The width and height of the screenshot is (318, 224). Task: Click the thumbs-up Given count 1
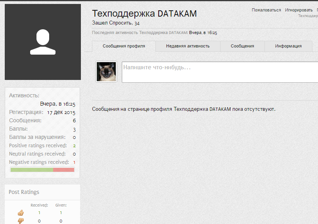pos(61,213)
